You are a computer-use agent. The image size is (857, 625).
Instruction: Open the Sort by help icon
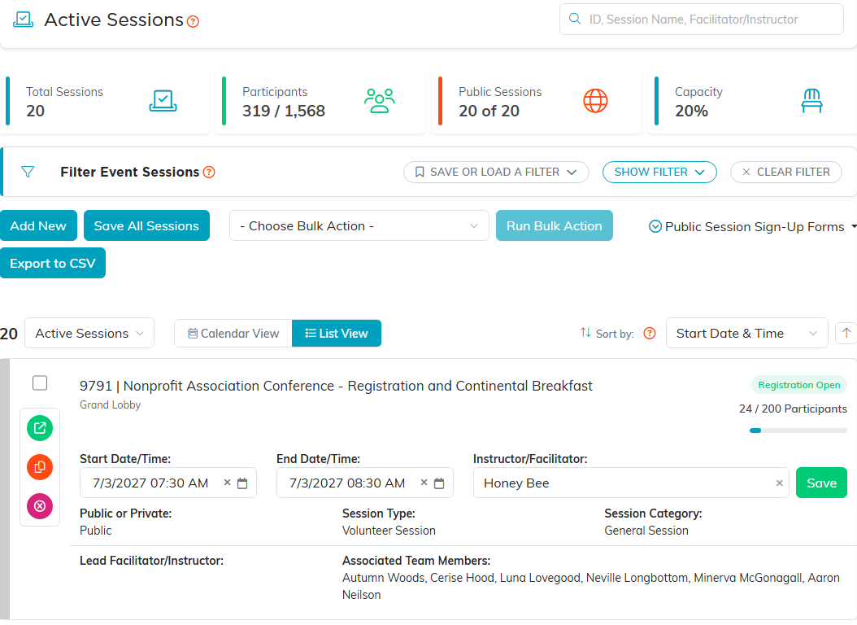click(x=650, y=333)
